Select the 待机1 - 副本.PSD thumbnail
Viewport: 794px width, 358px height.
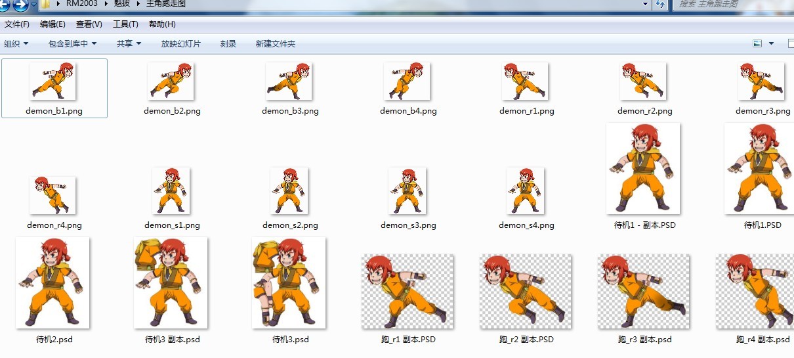click(x=644, y=169)
